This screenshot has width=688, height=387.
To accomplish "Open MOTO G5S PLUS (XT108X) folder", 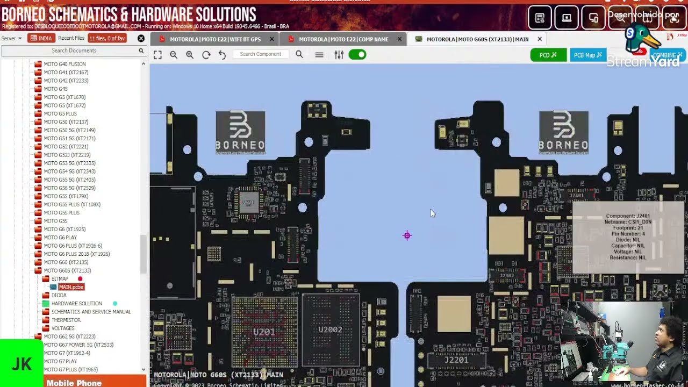I will 72,205.
